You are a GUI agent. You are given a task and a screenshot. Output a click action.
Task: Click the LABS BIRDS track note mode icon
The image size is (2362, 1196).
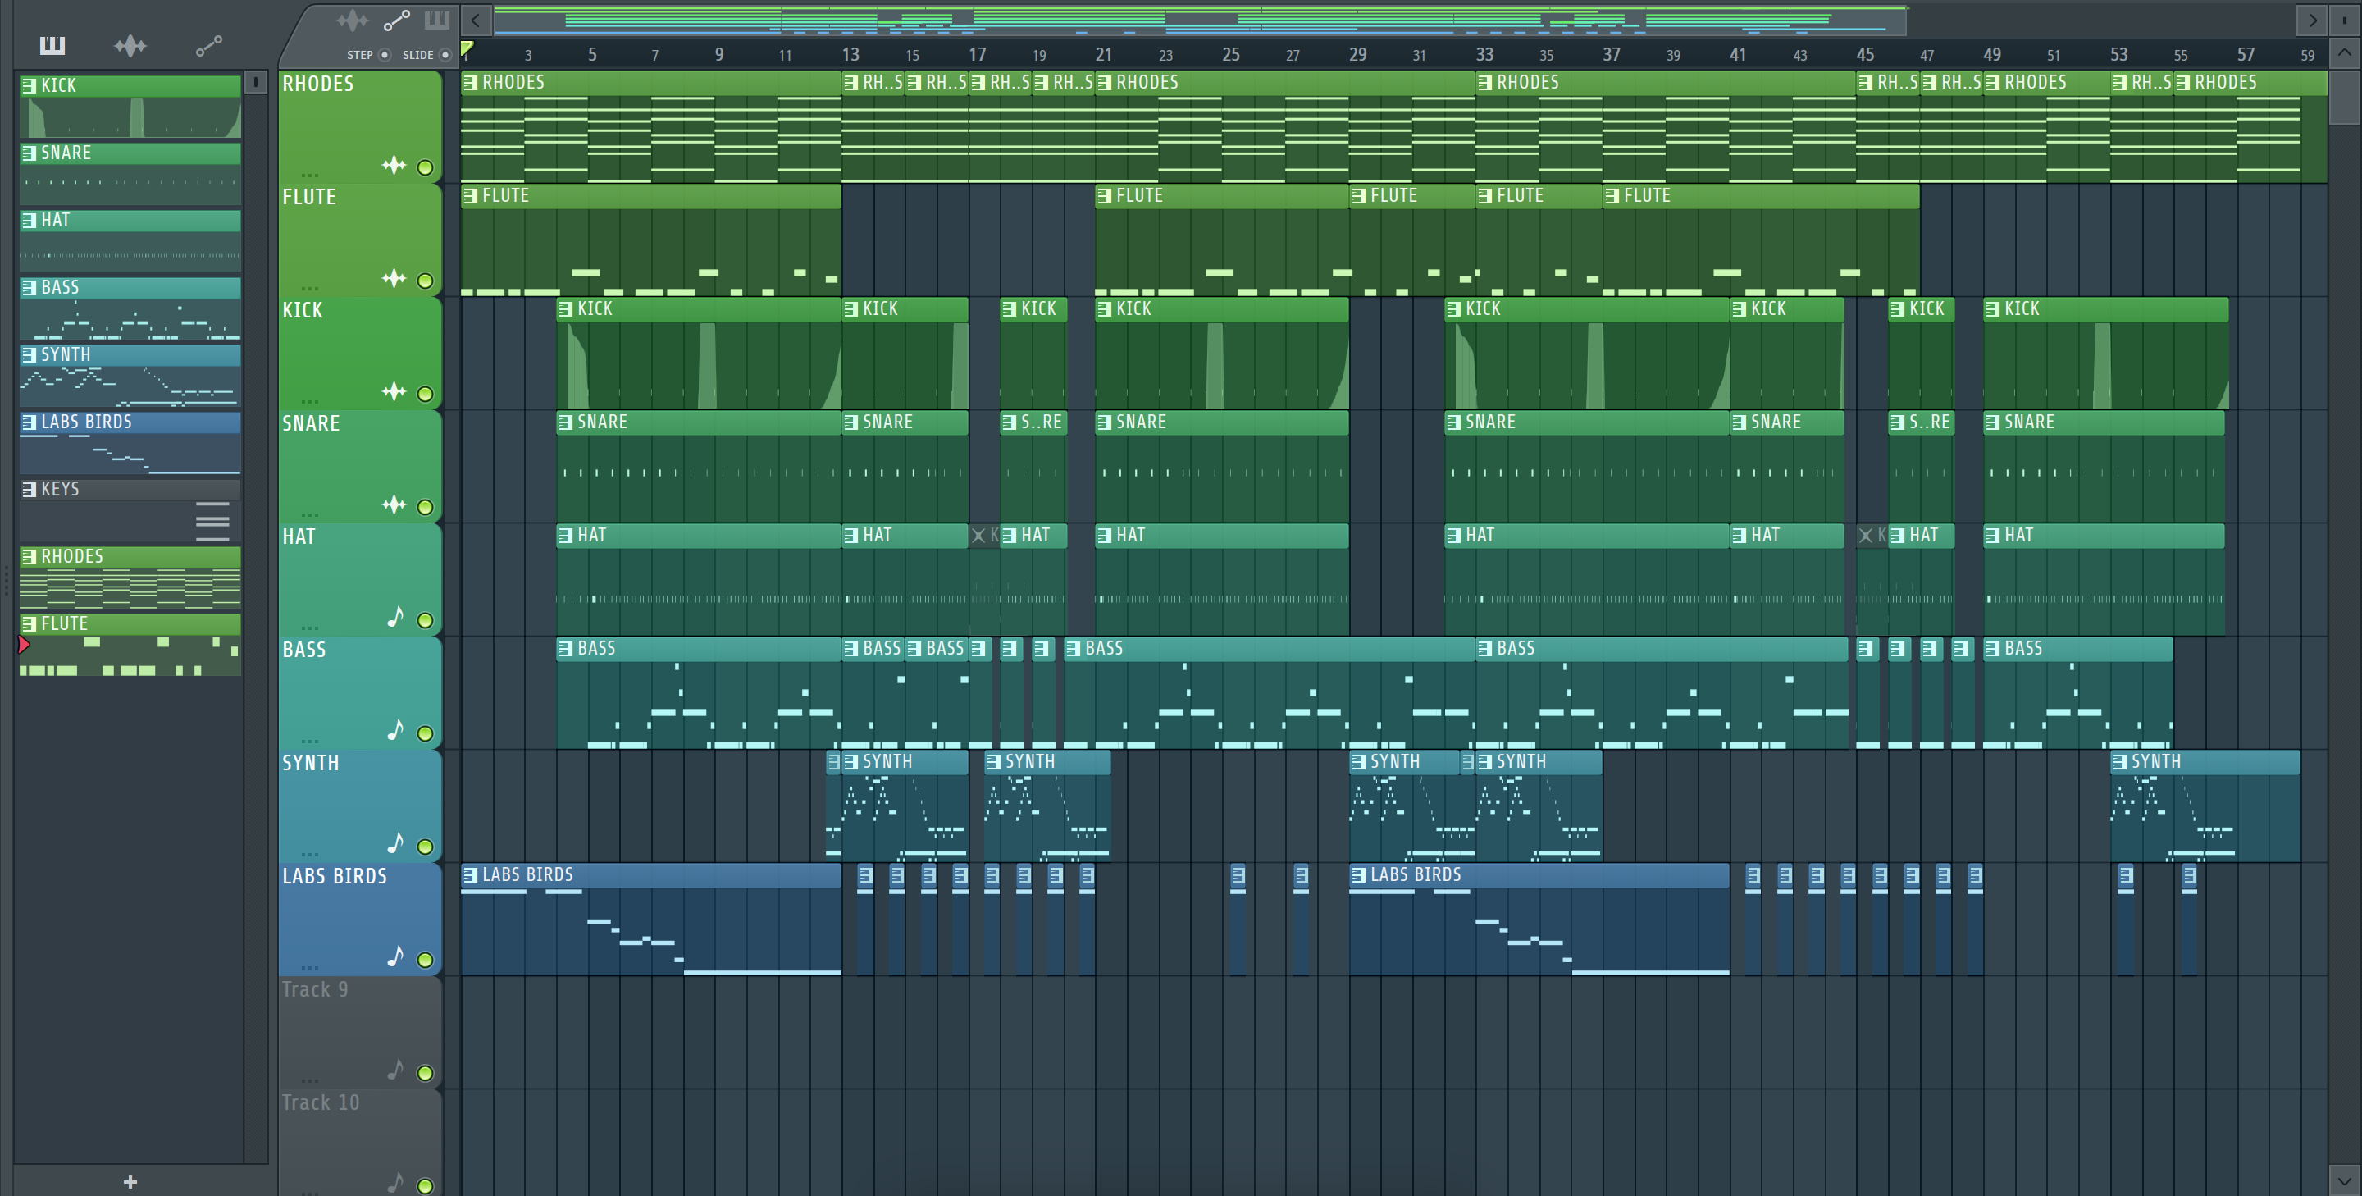point(395,956)
